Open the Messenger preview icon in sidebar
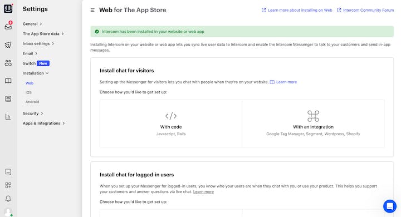401x217 pixels. pos(8,172)
